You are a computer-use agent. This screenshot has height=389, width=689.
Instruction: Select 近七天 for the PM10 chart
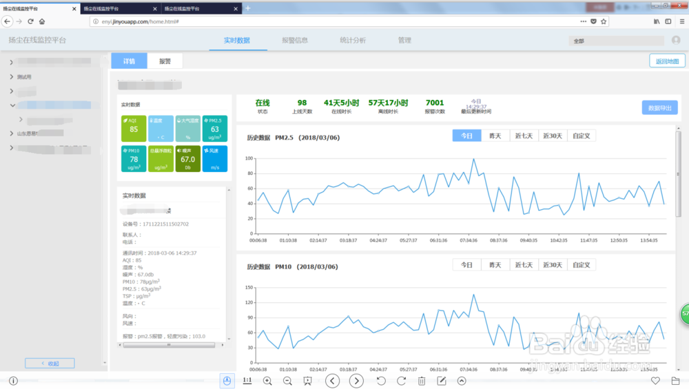tap(524, 265)
